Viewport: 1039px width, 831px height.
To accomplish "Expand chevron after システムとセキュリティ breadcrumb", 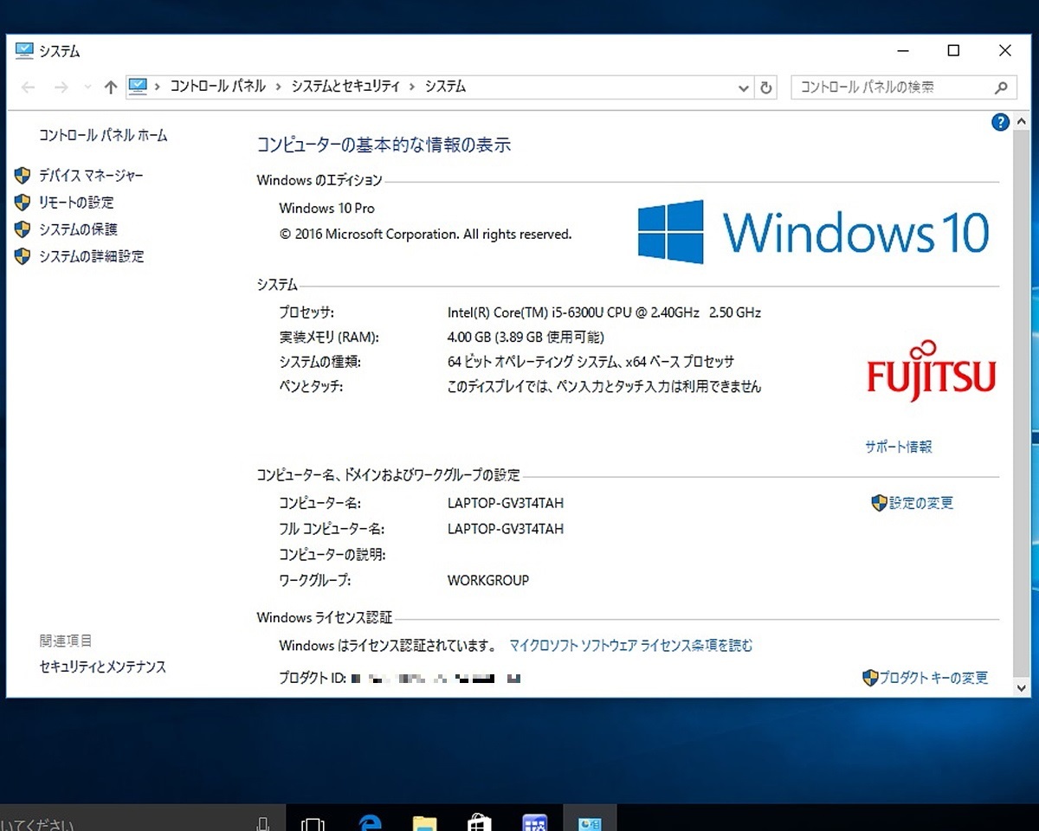I will 412,87.
